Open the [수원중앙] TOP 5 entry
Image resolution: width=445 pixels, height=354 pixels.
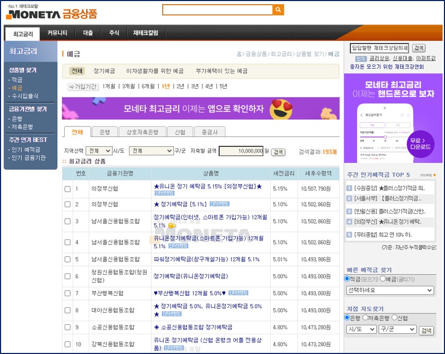click(389, 188)
